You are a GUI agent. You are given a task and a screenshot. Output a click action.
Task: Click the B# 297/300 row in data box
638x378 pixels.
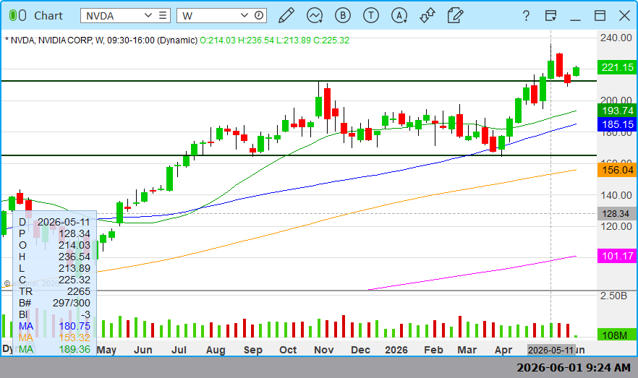coord(54,303)
